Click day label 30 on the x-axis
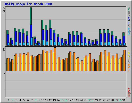The image size is (132, 103). click(120, 100)
